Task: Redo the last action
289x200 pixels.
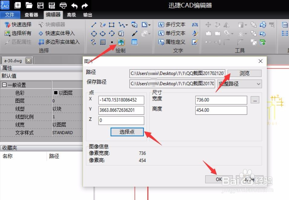Action: [x=85, y=5]
